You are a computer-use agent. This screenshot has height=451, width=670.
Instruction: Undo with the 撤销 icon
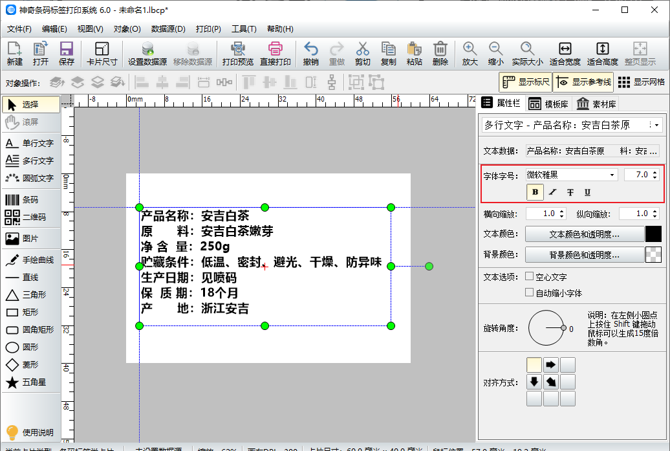pyautogui.click(x=310, y=54)
